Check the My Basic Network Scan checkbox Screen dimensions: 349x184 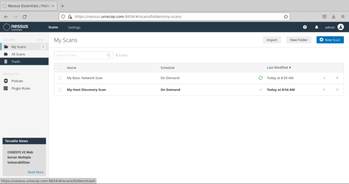pos(60,78)
